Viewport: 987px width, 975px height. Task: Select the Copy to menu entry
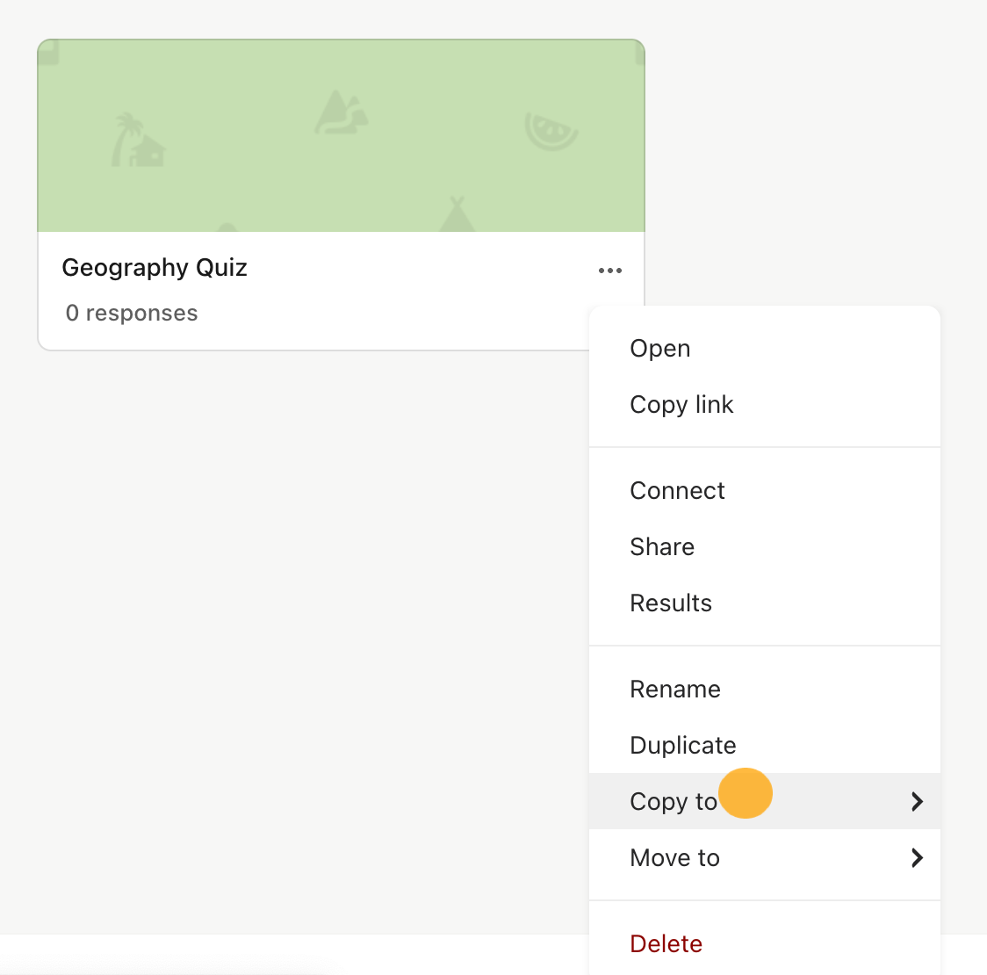(764, 801)
